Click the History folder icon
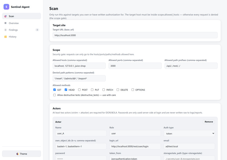This screenshot has height=160, width=227. pos(6,37)
